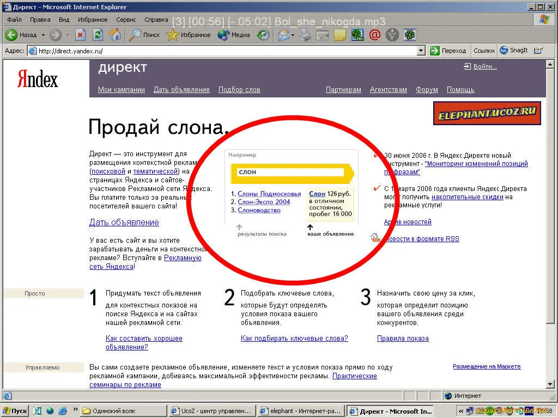Open the Медиа toolbar button
Screen dimensions: 558x418
pos(234,35)
